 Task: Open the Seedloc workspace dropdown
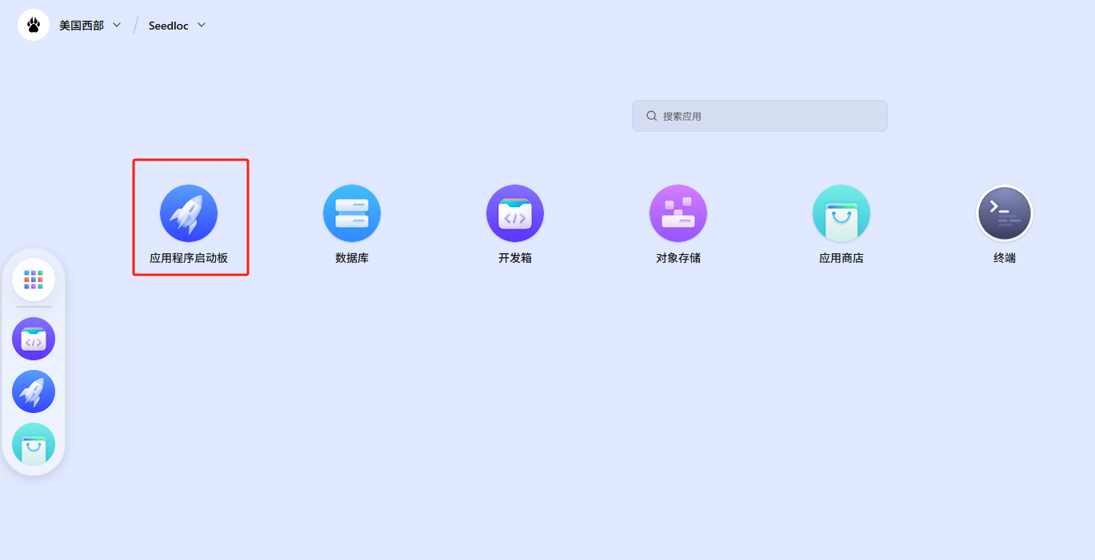pyautogui.click(x=169, y=26)
